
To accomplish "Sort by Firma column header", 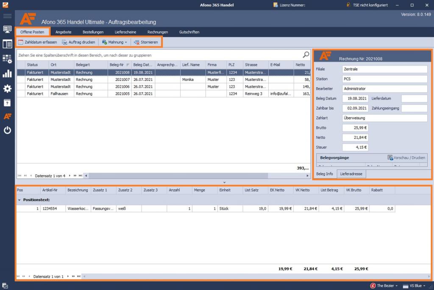I will point(216,65).
